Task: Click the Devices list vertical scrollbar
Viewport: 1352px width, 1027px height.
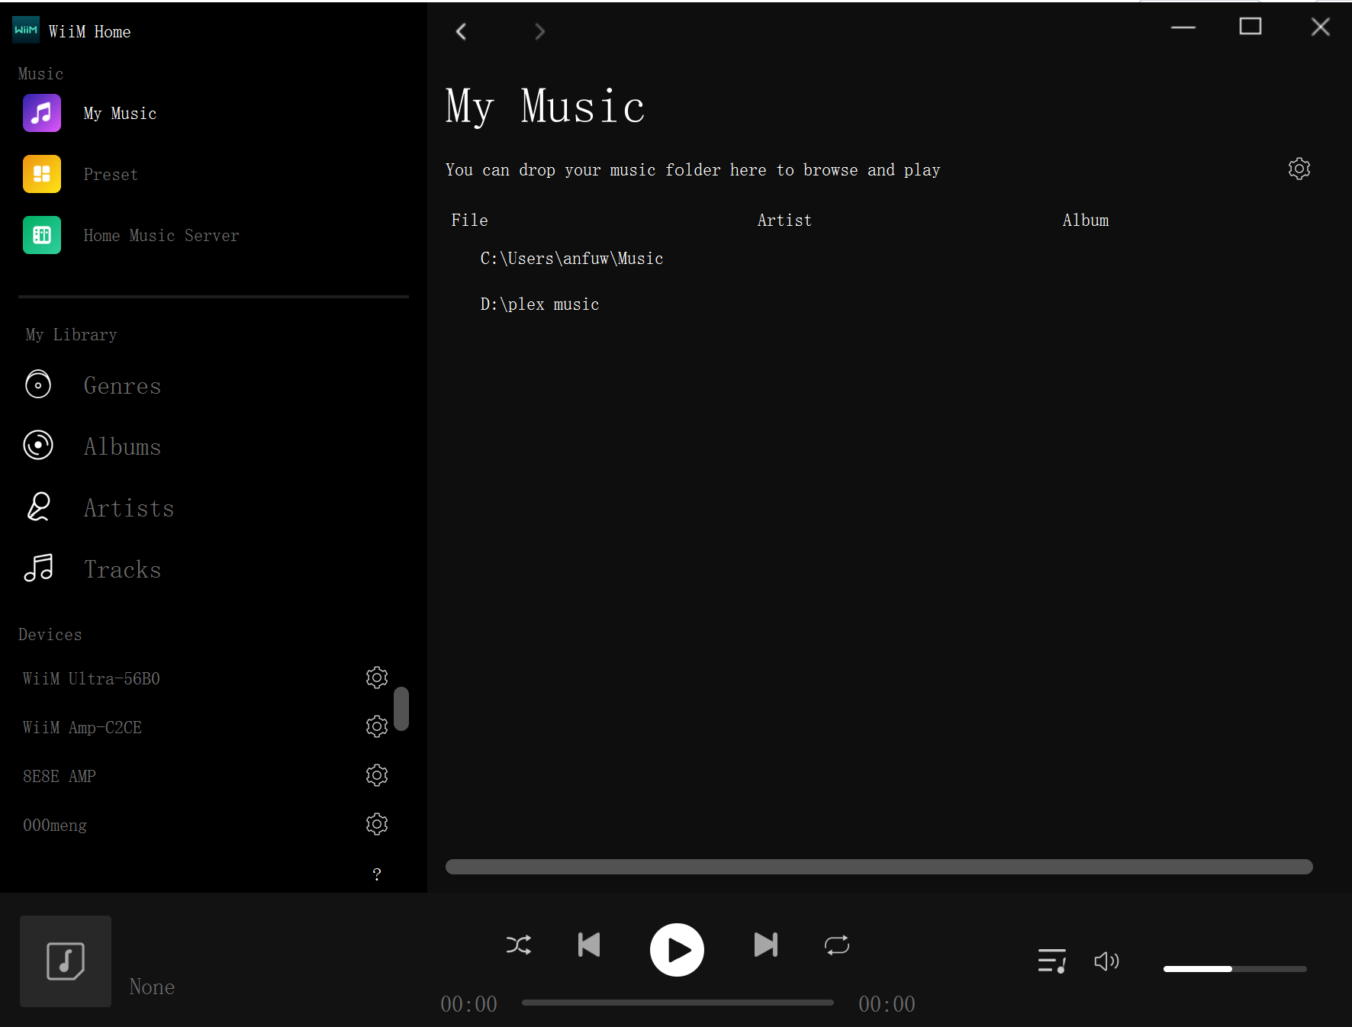Action: pos(401,709)
